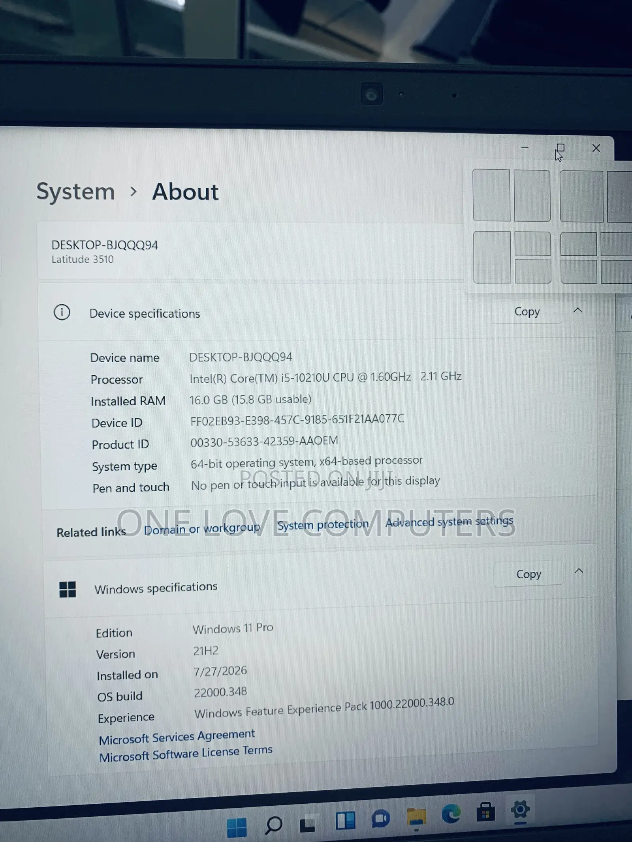This screenshot has height=842, width=632.
Task: Launch Teams Chat from the taskbar
Action: [380, 819]
